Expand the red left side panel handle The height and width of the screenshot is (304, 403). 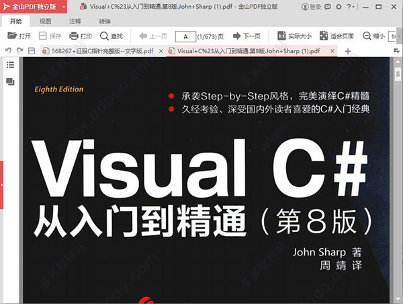point(1,185)
